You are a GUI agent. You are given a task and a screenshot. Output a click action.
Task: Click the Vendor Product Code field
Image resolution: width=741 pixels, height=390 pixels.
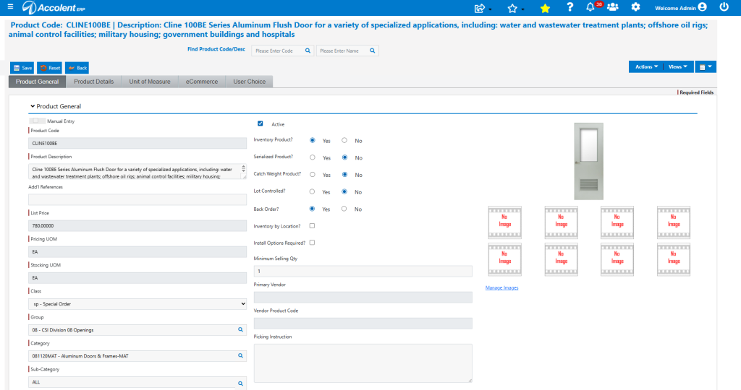point(363,323)
